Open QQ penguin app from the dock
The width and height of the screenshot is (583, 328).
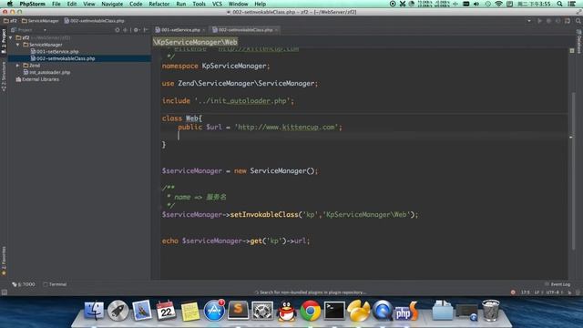287,311
